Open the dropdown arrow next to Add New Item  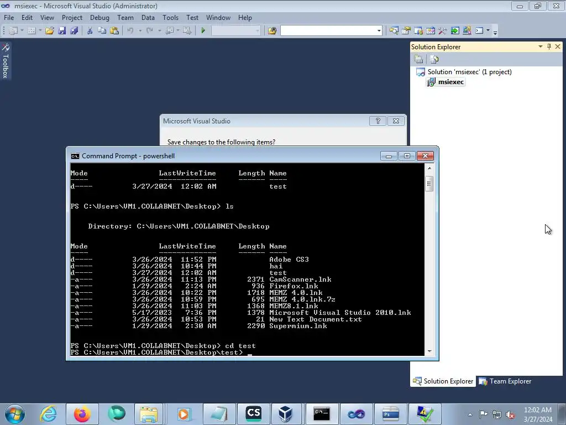click(x=40, y=31)
